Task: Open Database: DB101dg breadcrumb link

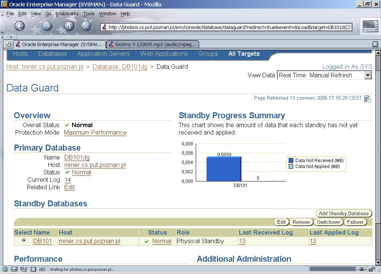Action: tap(120, 67)
